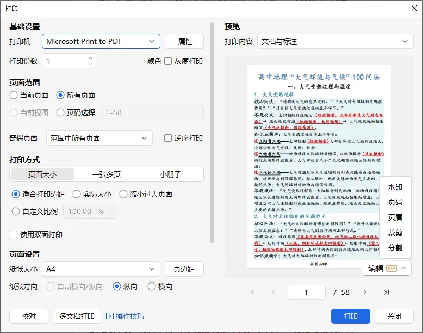Open the 页边距 settings button
Screen dimensions: 423x333
tap(184, 269)
